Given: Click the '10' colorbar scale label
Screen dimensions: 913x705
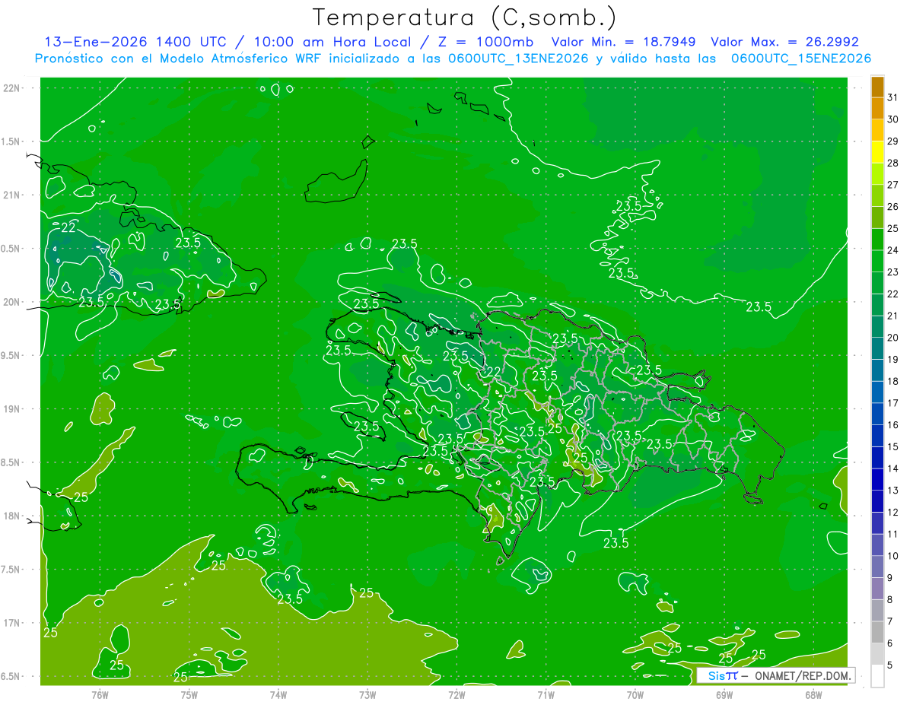Looking at the screenshot, I should pyautogui.click(x=893, y=556).
